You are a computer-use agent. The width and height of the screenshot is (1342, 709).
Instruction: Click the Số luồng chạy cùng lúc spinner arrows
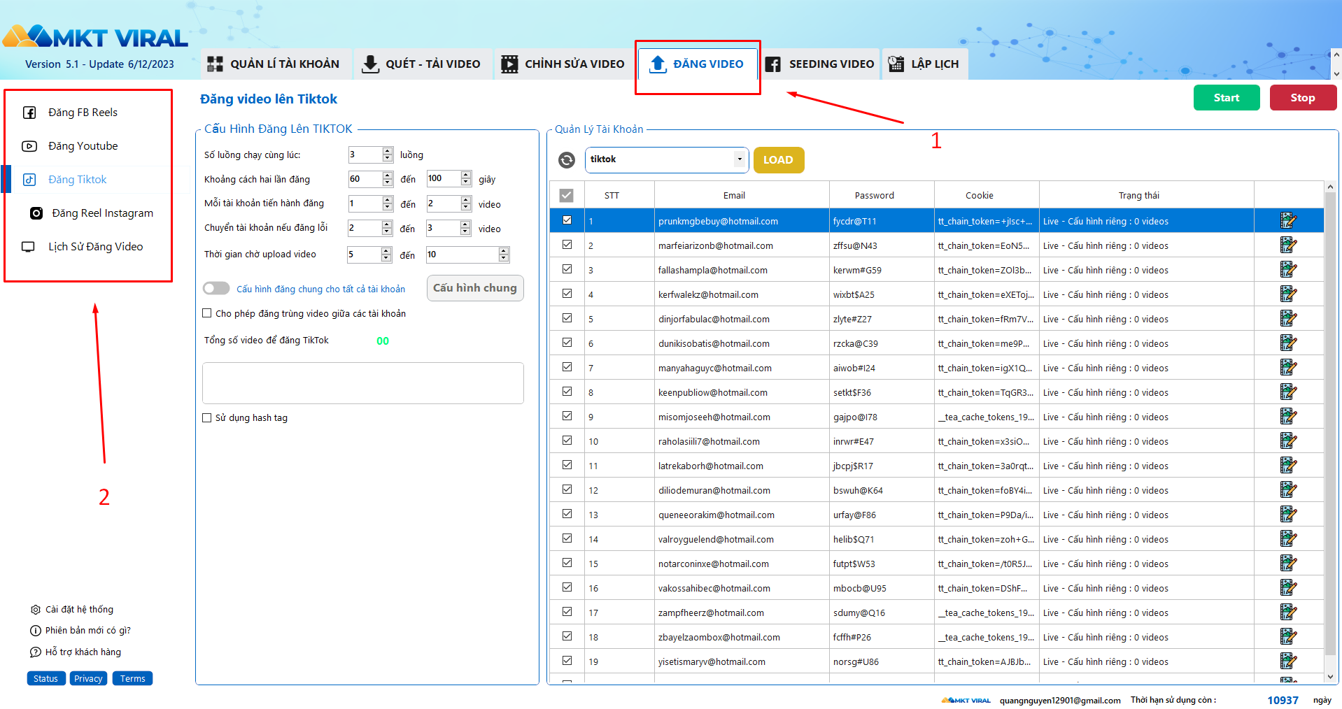(x=388, y=155)
